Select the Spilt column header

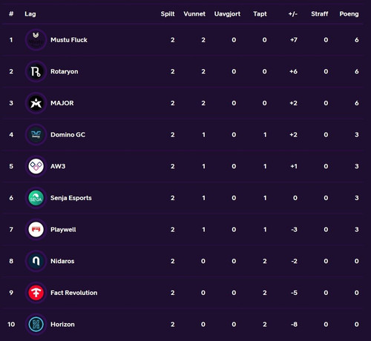click(168, 14)
